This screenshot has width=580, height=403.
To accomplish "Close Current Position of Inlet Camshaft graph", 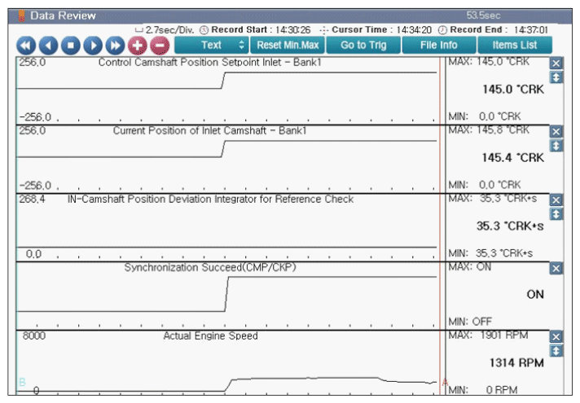I will pos(556,131).
